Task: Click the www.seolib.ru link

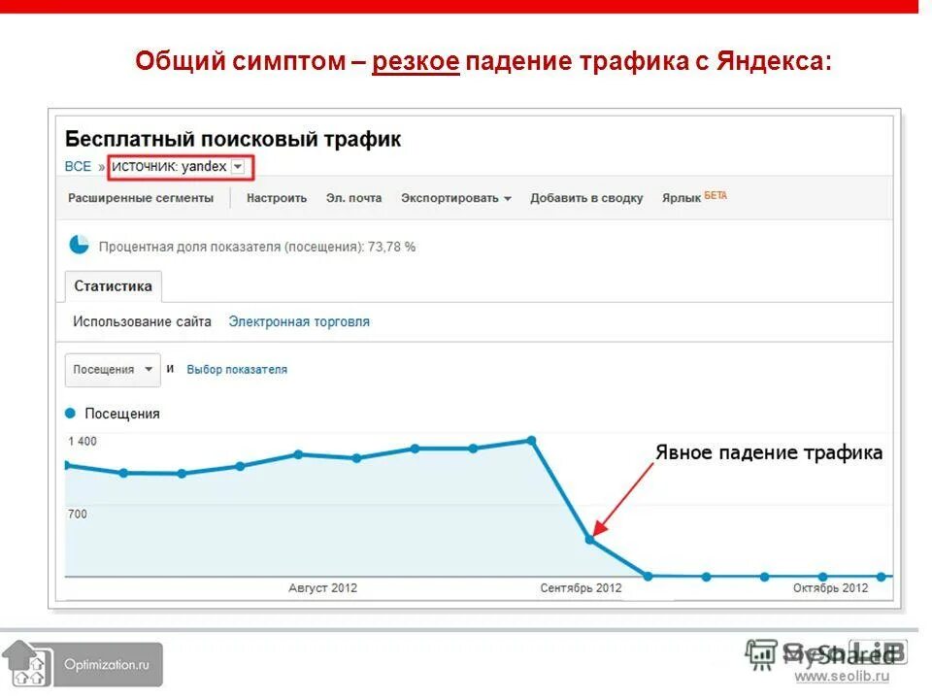Action: tap(842, 676)
